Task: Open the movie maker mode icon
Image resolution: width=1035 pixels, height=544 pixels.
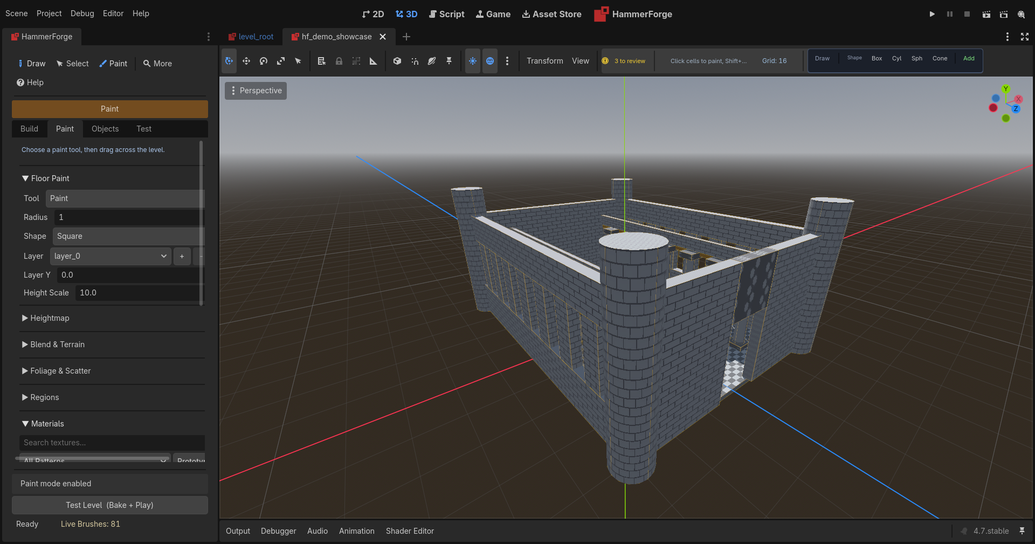Action: [x=1021, y=14]
